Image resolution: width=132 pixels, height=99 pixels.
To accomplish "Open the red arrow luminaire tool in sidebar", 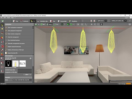I will [x=2, y=33].
